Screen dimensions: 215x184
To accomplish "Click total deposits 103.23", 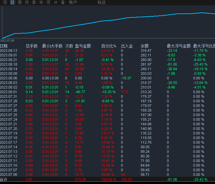I will point(126,179).
